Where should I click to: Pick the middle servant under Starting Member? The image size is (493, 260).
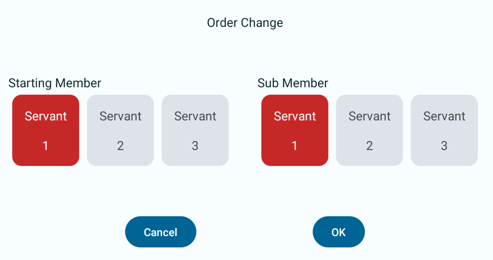pos(120,130)
